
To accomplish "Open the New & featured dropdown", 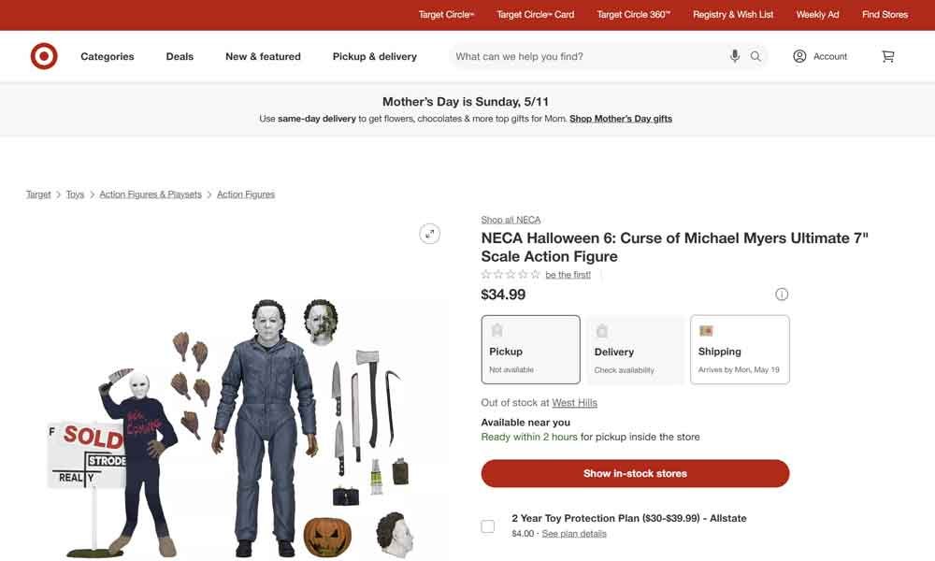I will (x=263, y=56).
